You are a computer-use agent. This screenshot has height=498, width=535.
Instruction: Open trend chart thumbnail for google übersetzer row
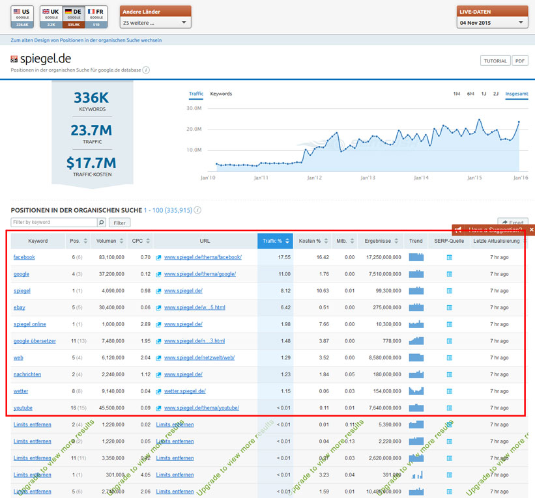[x=416, y=341]
